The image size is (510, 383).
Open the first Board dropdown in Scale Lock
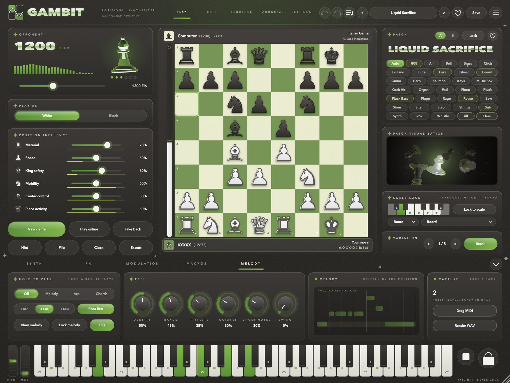click(x=403, y=222)
